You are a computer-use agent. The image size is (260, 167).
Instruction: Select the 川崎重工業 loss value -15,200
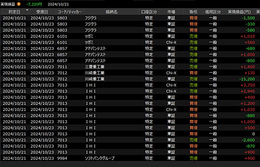247,79
